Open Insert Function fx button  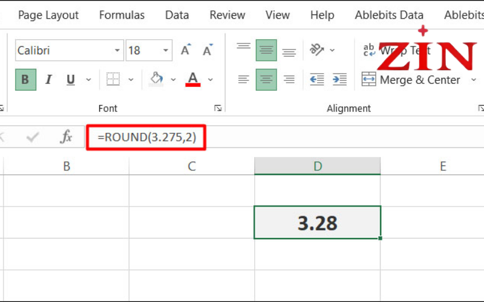click(x=66, y=137)
